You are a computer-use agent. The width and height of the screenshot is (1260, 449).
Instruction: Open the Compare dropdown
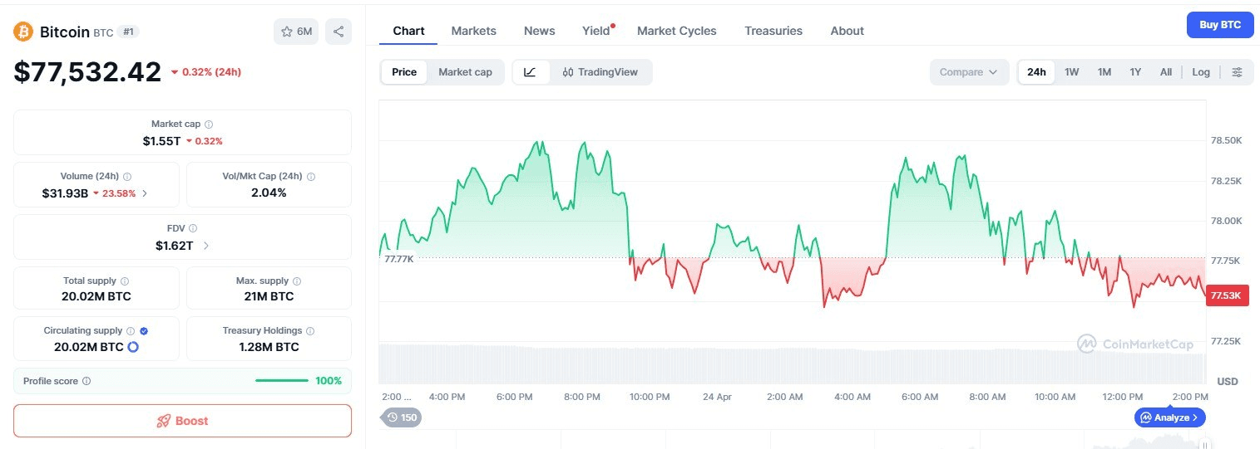[968, 72]
